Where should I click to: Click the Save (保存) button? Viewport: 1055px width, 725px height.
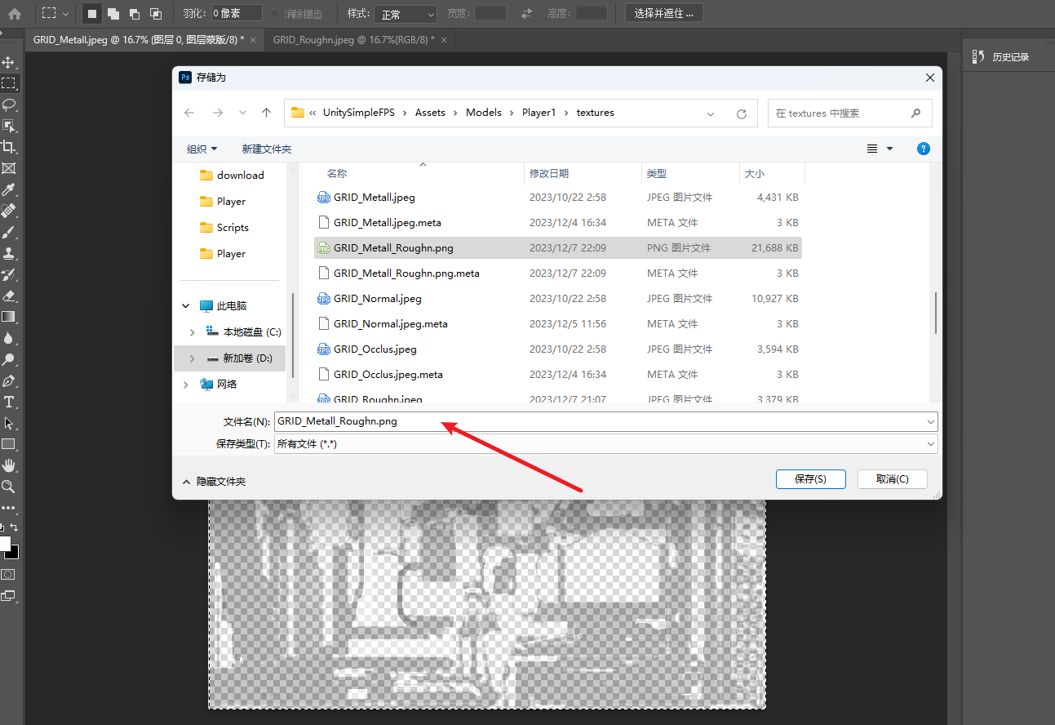click(810, 479)
